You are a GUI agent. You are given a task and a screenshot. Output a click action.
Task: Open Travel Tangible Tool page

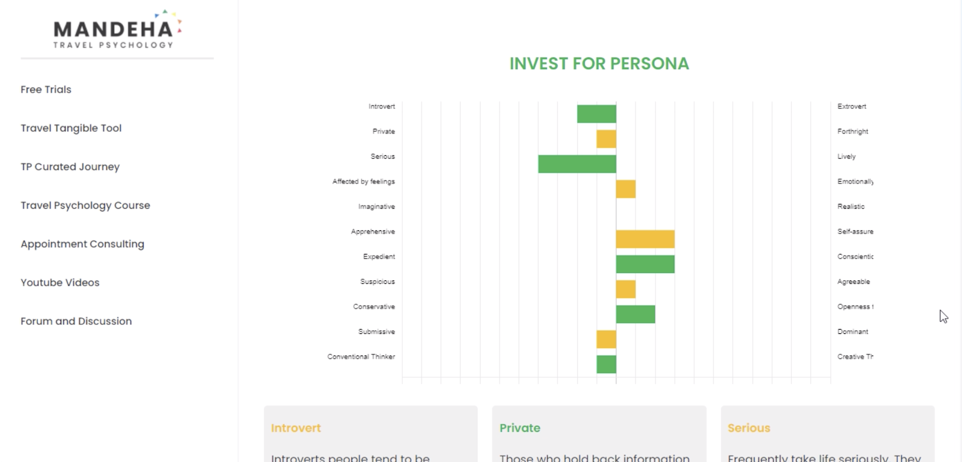(x=71, y=128)
